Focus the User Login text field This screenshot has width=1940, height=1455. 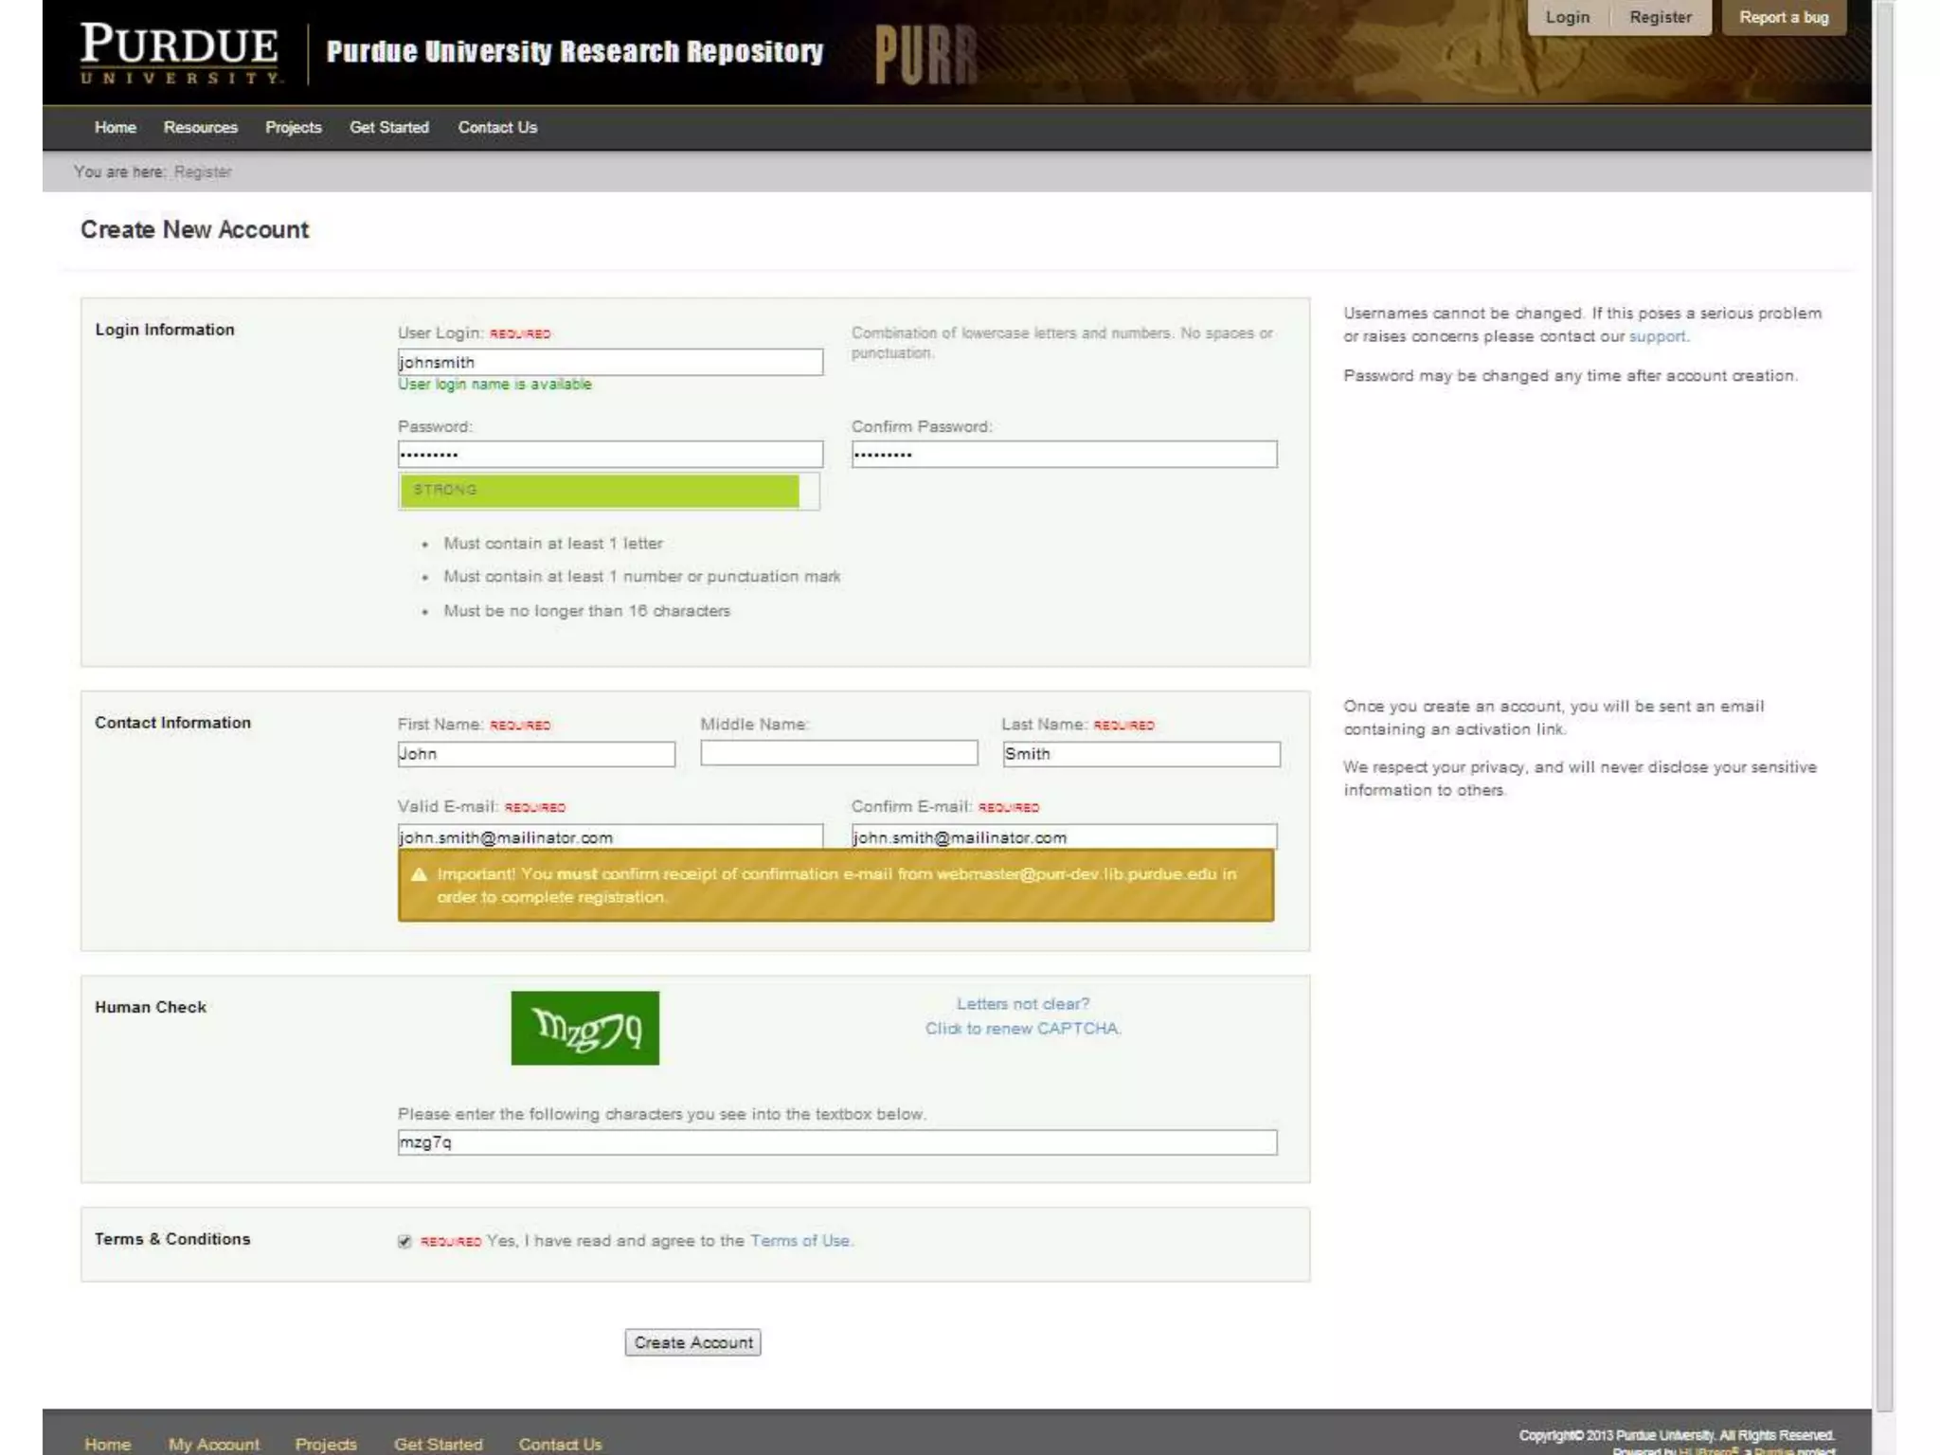pos(610,362)
